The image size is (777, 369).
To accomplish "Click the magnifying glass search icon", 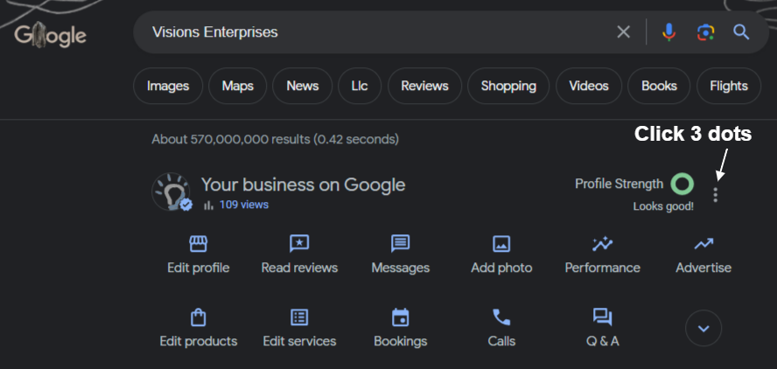I will click(x=741, y=32).
